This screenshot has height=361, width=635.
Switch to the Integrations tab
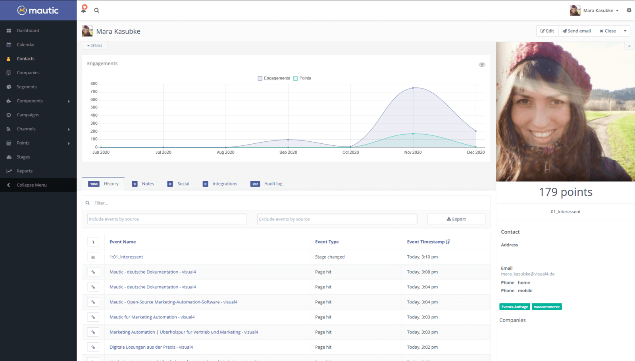[x=220, y=184]
